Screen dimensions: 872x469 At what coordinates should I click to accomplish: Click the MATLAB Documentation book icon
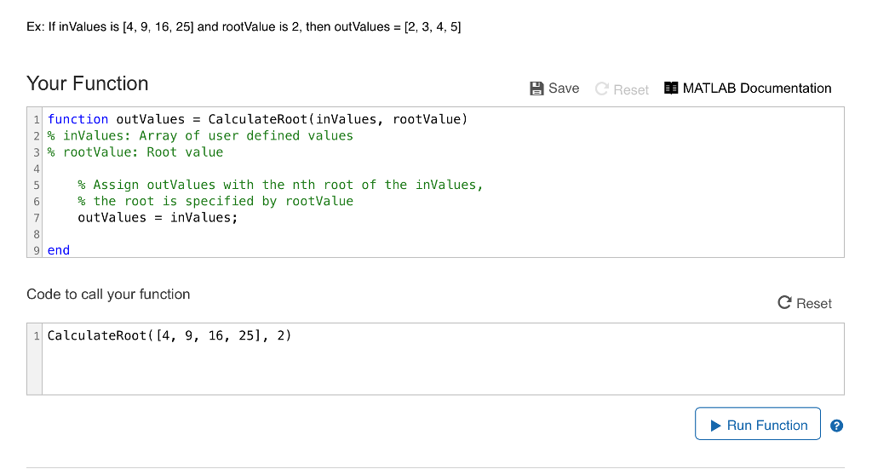(671, 88)
